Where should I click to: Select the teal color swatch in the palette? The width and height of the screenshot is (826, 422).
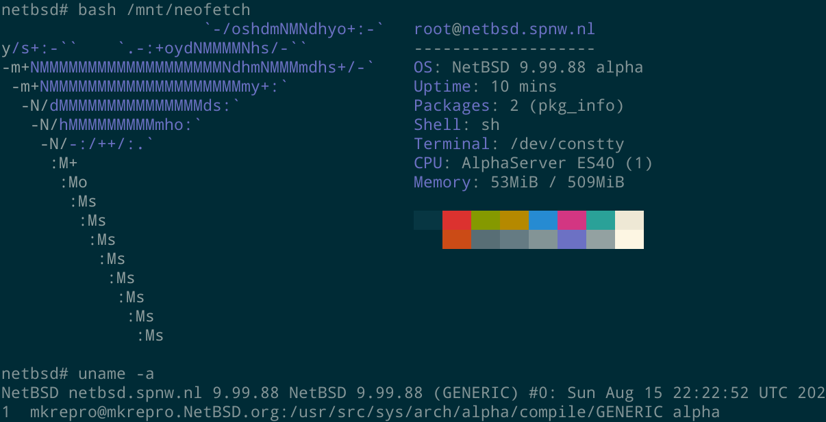pos(600,220)
